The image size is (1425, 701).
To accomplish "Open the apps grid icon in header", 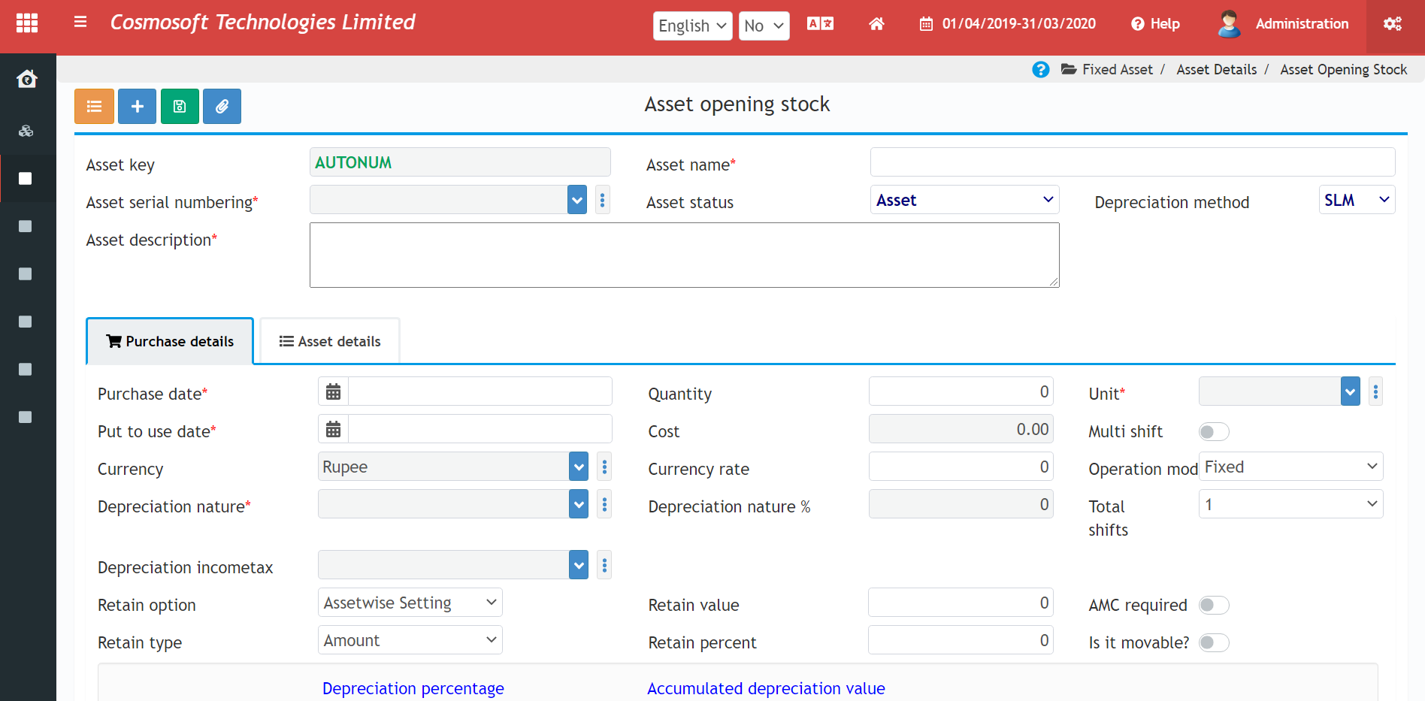I will point(27,23).
